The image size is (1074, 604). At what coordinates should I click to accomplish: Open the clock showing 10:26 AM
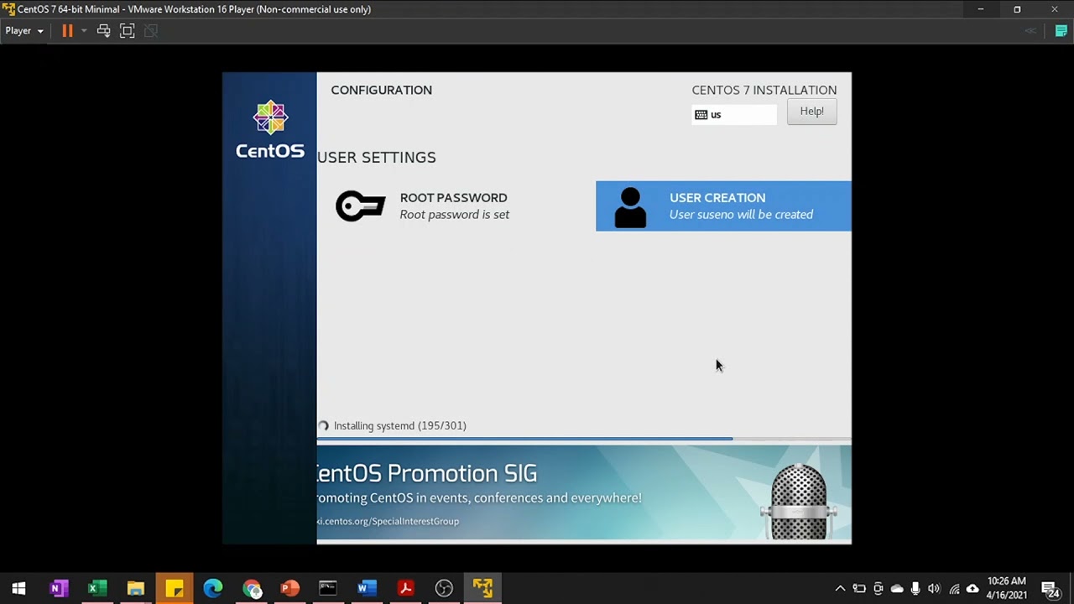[x=1007, y=588]
